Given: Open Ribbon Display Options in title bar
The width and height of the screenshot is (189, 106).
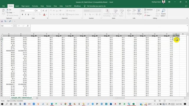Looking at the screenshot, I should [x=169, y=2].
